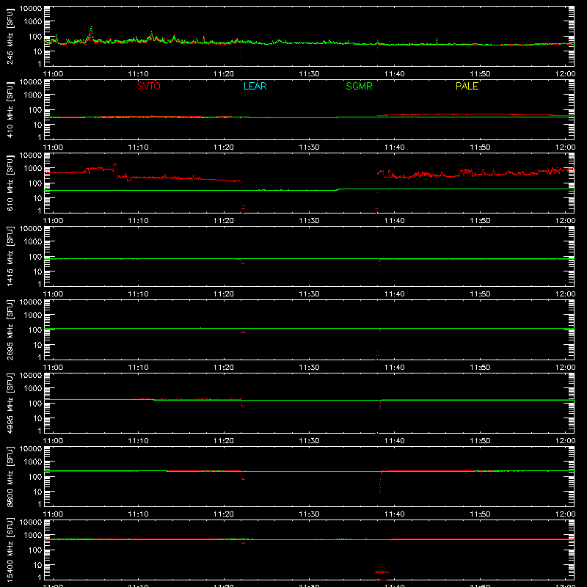Click 11:10 tick under the 410 MHz plot
The width and height of the screenshot is (587, 587).
[x=139, y=147]
